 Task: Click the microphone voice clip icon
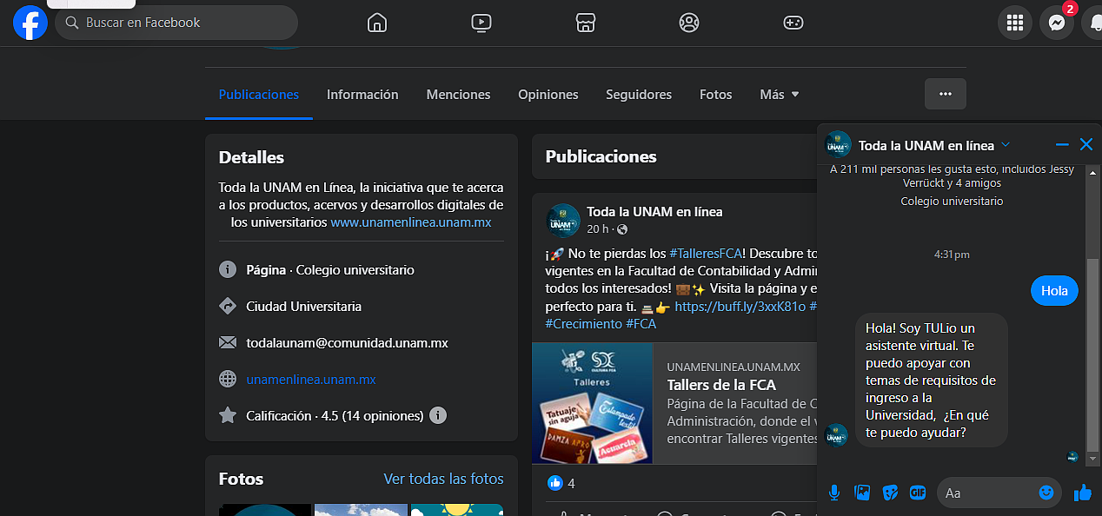point(834,493)
